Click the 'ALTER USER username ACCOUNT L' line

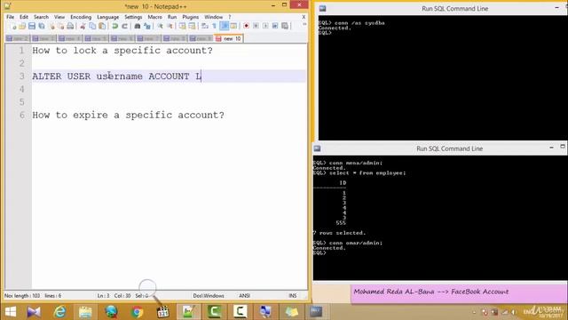pyautogui.click(x=116, y=76)
